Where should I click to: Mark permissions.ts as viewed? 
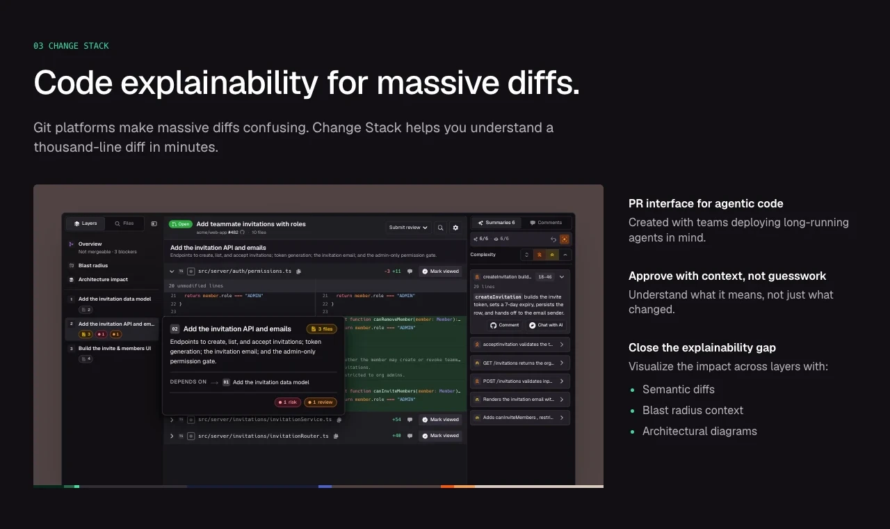tap(440, 271)
